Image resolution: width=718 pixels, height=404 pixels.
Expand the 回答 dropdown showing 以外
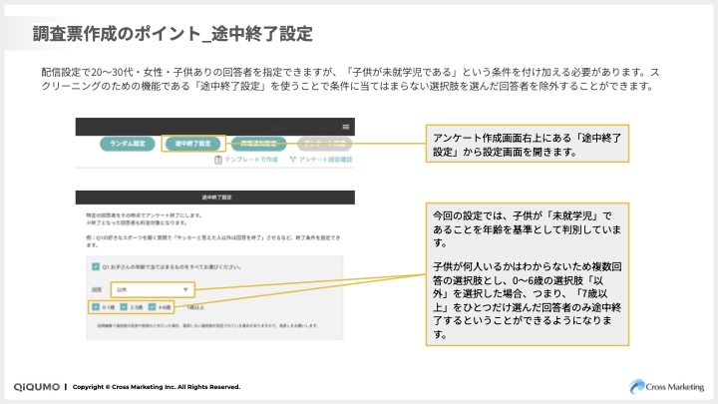(x=152, y=287)
